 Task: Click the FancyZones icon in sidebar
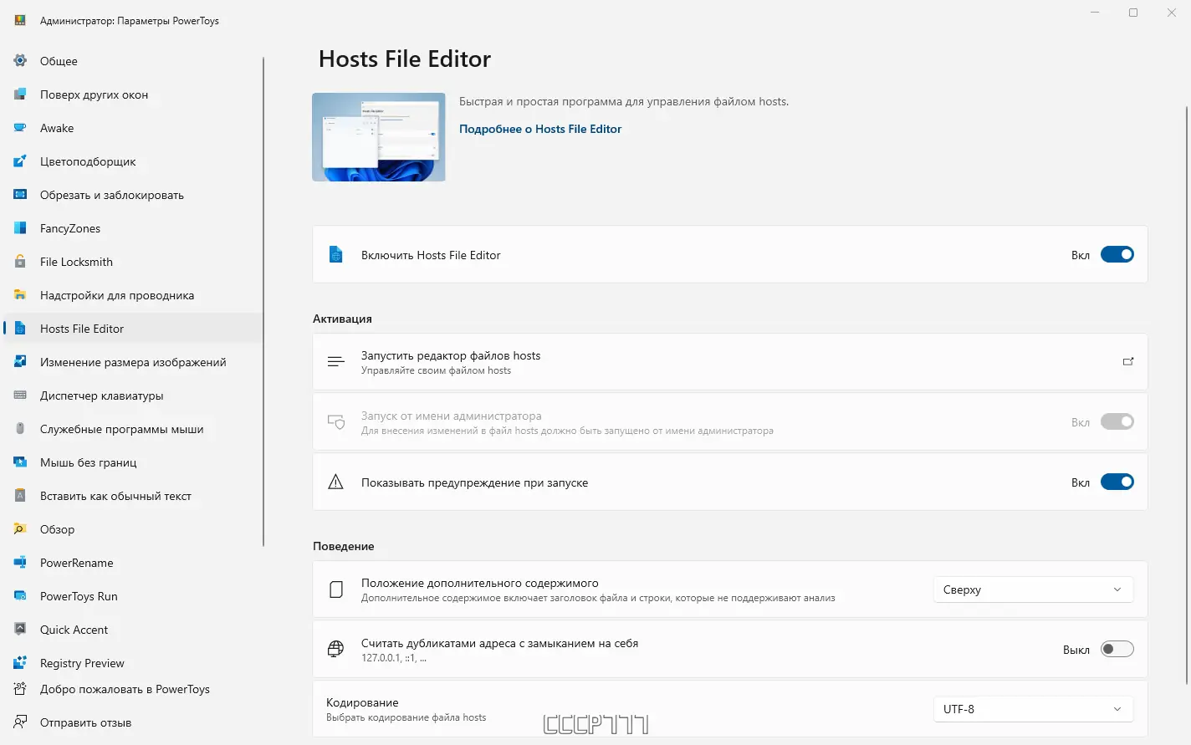click(x=20, y=227)
